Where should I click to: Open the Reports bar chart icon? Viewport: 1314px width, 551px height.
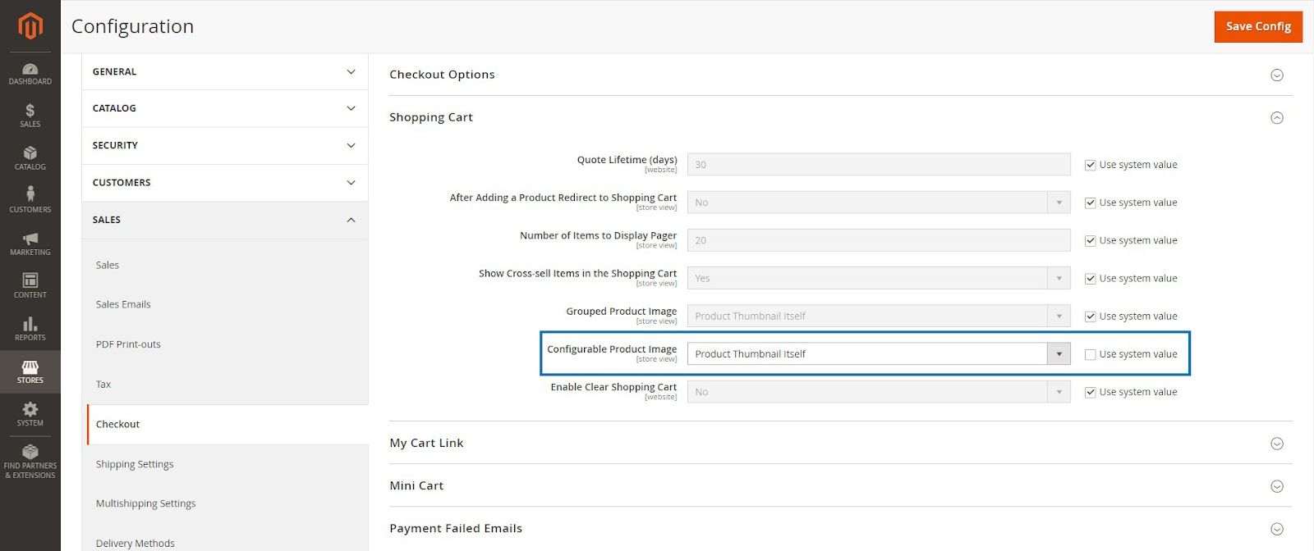30,330
